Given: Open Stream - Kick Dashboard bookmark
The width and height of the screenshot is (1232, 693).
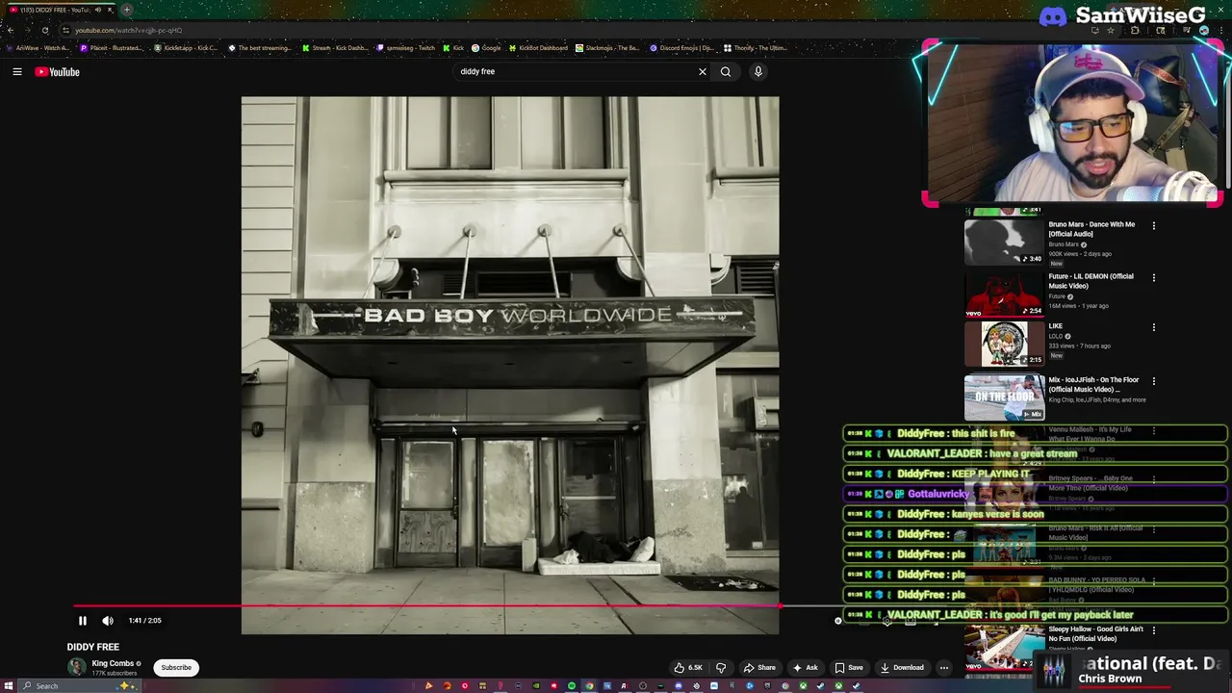Looking at the screenshot, I should point(335,48).
